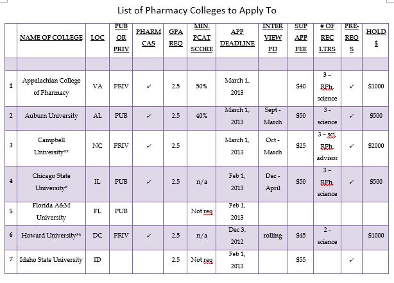Click the "rolling" interview period cell
This screenshot has width=394, height=283.
tap(273, 236)
